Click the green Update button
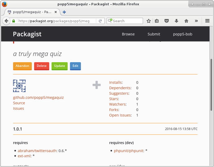 click(x=60, y=66)
